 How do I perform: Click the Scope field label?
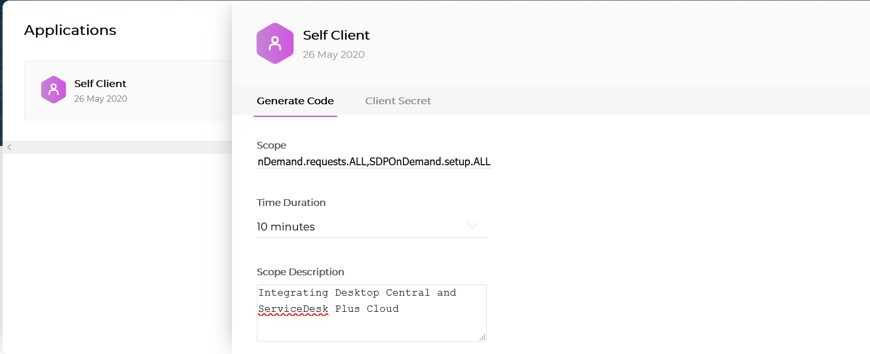(x=271, y=145)
